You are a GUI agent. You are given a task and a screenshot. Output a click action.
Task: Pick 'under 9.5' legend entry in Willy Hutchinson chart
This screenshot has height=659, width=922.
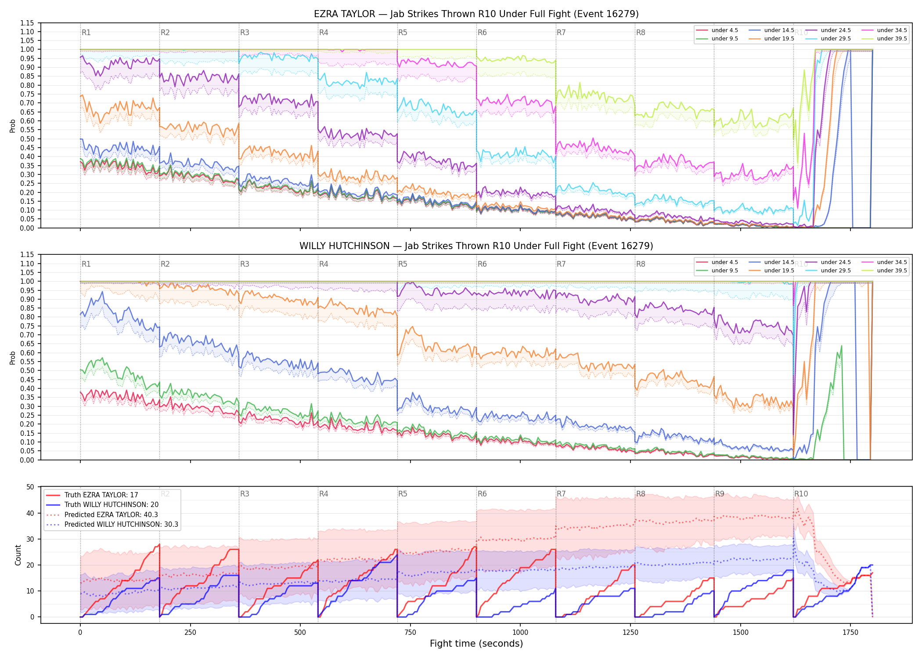pos(717,271)
